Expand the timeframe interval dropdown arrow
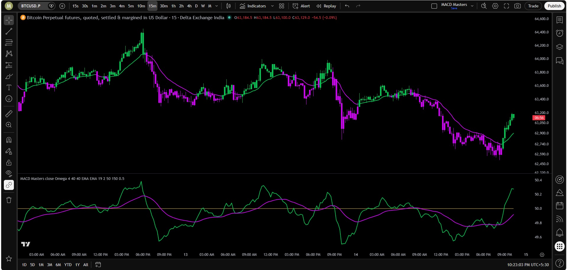Screen dimensions: 567x270 click(x=217, y=6)
